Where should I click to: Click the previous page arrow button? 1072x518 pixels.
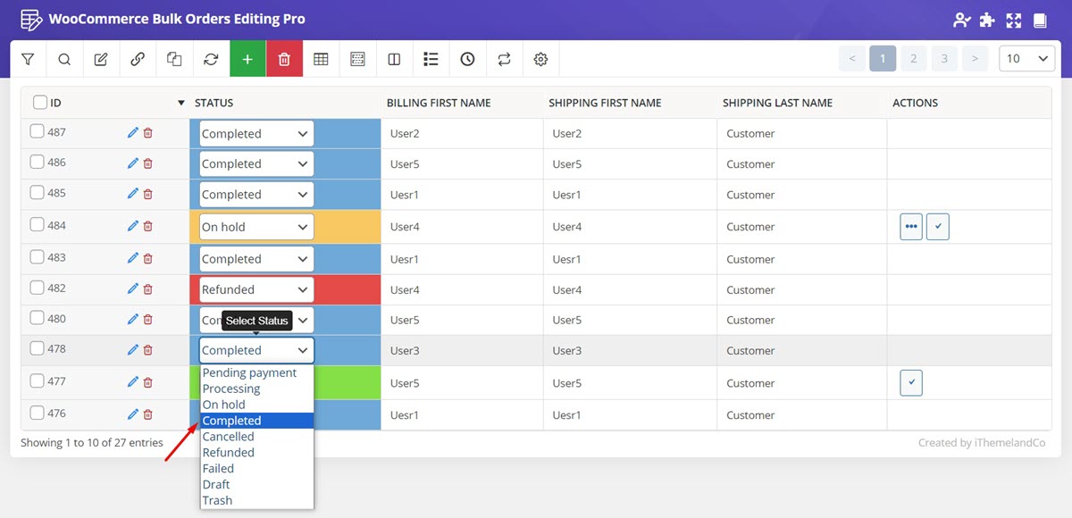(851, 59)
